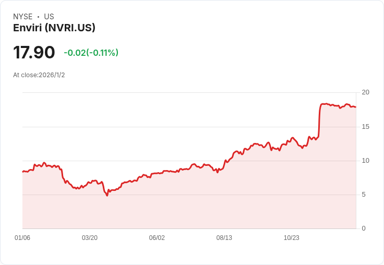Click the -0.02(-0.11%) change value
384x265 pixels.
(x=91, y=53)
